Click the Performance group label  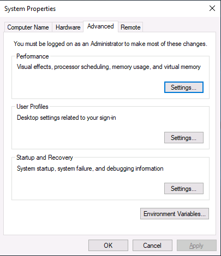pos(33,56)
